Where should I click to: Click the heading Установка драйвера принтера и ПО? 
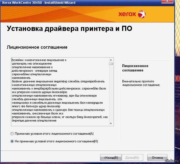tap(69, 29)
